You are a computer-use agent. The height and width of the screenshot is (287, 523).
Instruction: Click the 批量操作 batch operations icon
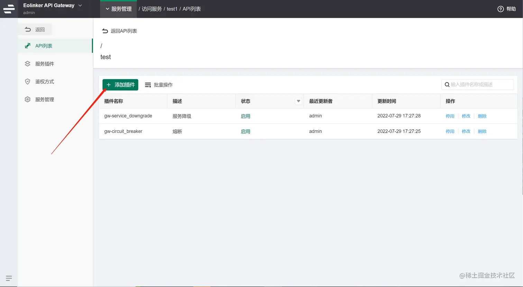pos(148,85)
